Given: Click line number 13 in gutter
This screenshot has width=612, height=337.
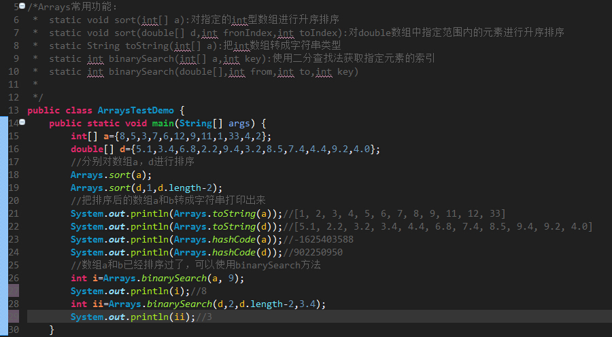Looking at the screenshot, I should pyautogui.click(x=14, y=110).
